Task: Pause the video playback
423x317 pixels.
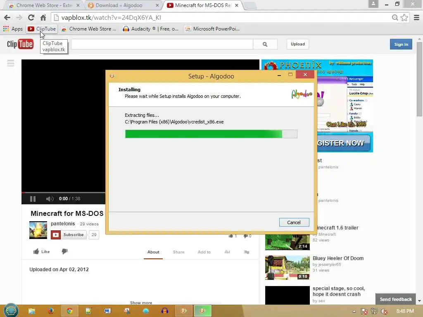Action: pos(33,199)
